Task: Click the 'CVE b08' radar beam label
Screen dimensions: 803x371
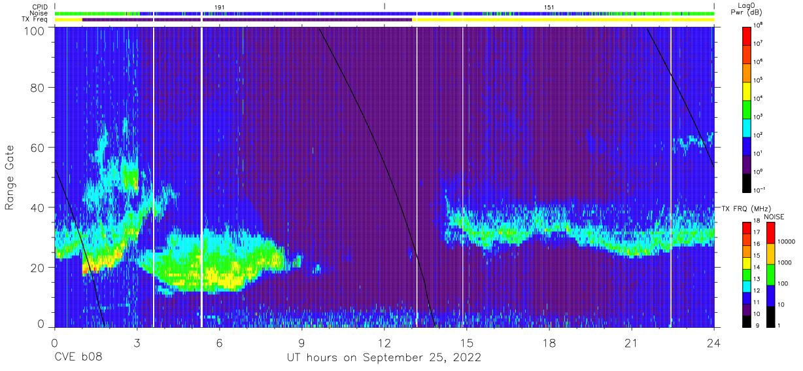Action: (78, 358)
